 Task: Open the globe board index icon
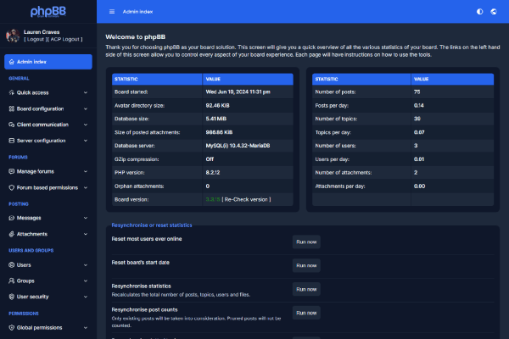(494, 12)
